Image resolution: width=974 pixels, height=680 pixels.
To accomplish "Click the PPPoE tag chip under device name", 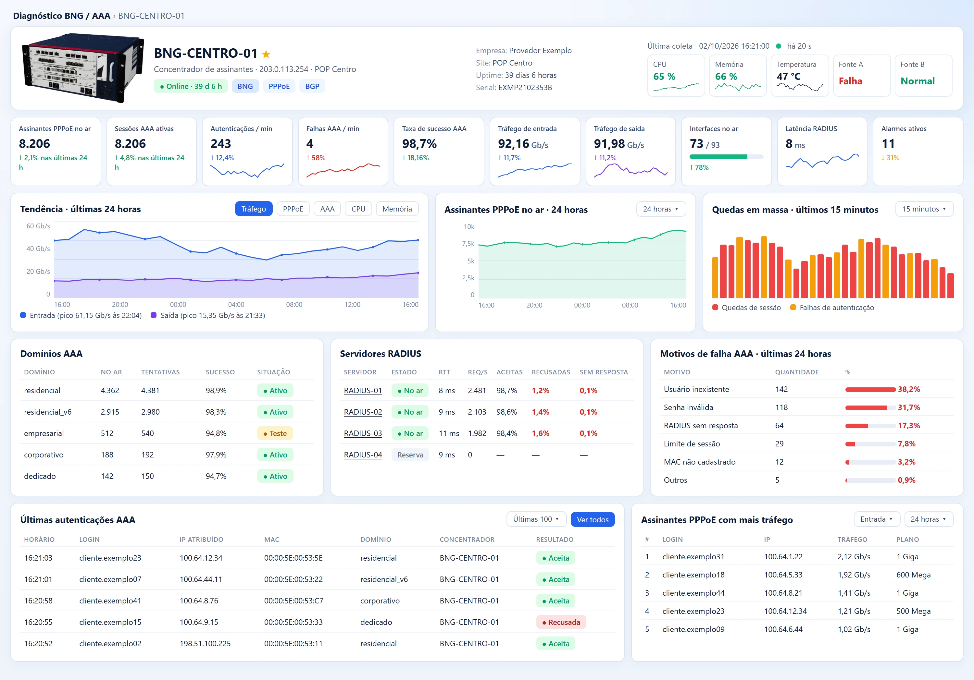I will tap(279, 87).
